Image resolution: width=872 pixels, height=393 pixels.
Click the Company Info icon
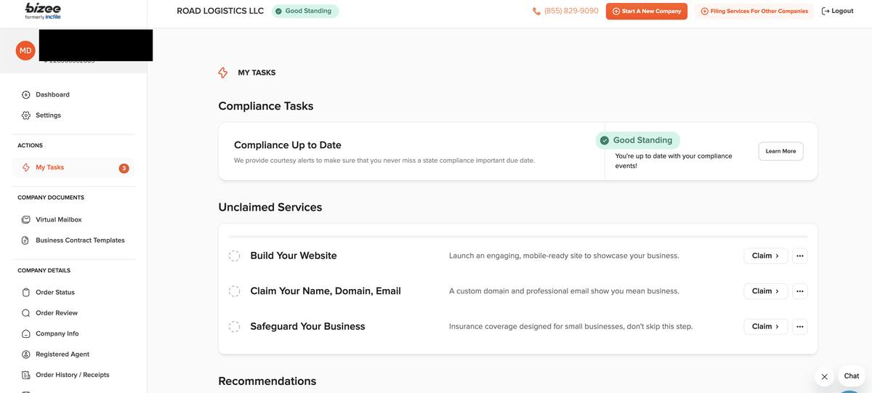pyautogui.click(x=26, y=334)
